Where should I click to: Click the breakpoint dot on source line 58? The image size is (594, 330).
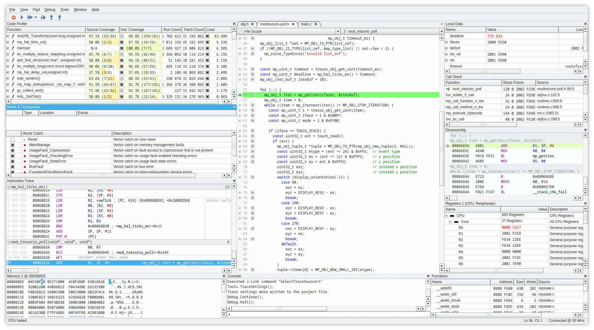coord(240,105)
